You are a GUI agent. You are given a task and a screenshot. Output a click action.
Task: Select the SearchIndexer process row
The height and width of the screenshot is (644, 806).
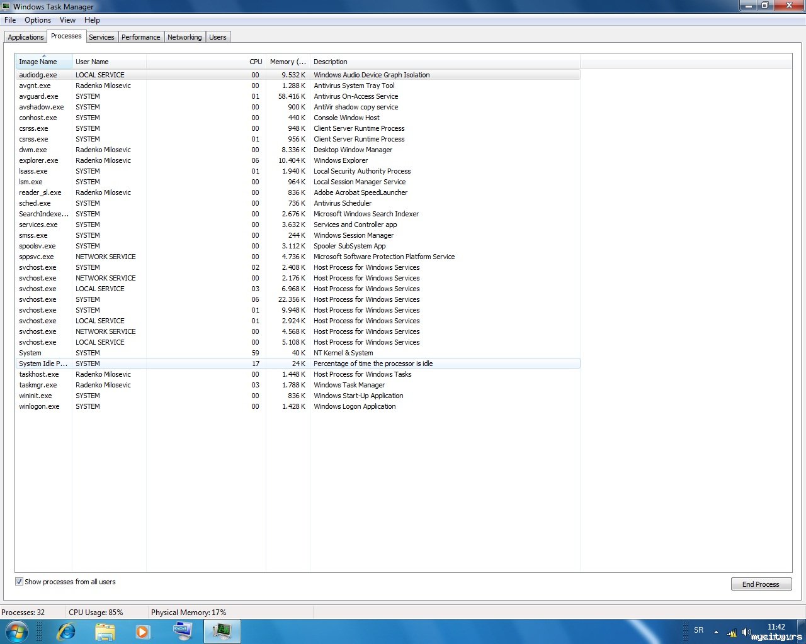pyautogui.click(x=298, y=214)
